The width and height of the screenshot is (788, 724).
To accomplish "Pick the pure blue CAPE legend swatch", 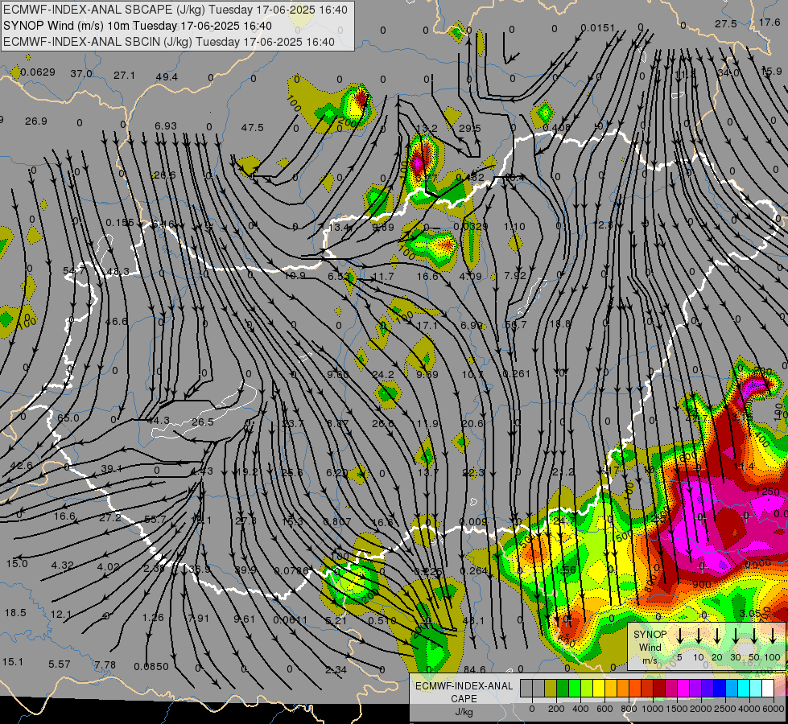I will point(720,689).
